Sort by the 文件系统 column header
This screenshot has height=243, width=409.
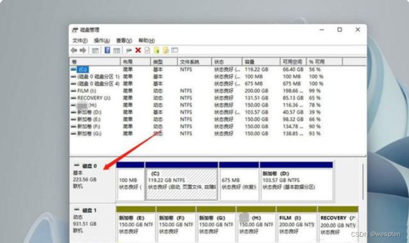194,62
